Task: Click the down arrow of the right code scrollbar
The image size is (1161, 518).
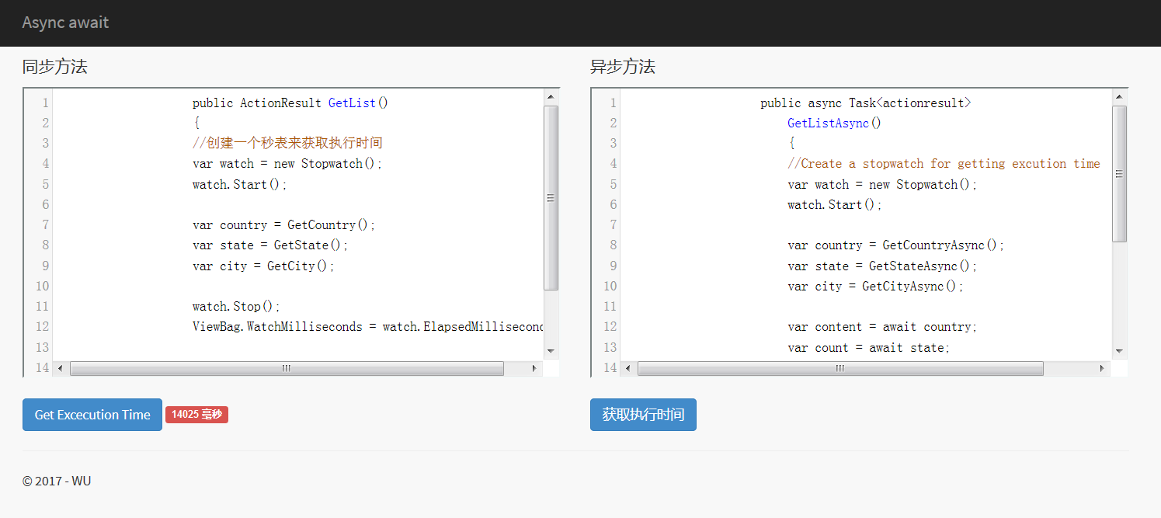Action: (1119, 351)
